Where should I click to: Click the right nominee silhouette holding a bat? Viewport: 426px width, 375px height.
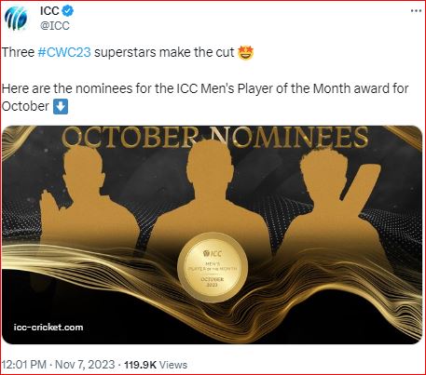pos(336,205)
